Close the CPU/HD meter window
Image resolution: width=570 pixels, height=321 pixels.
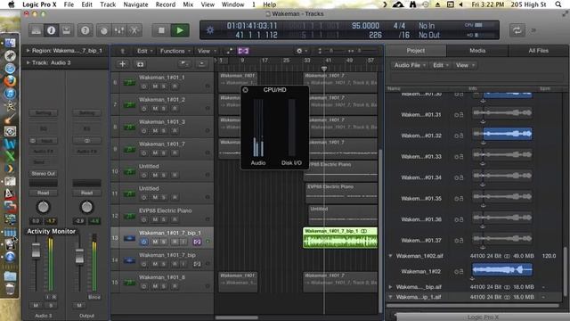246,89
